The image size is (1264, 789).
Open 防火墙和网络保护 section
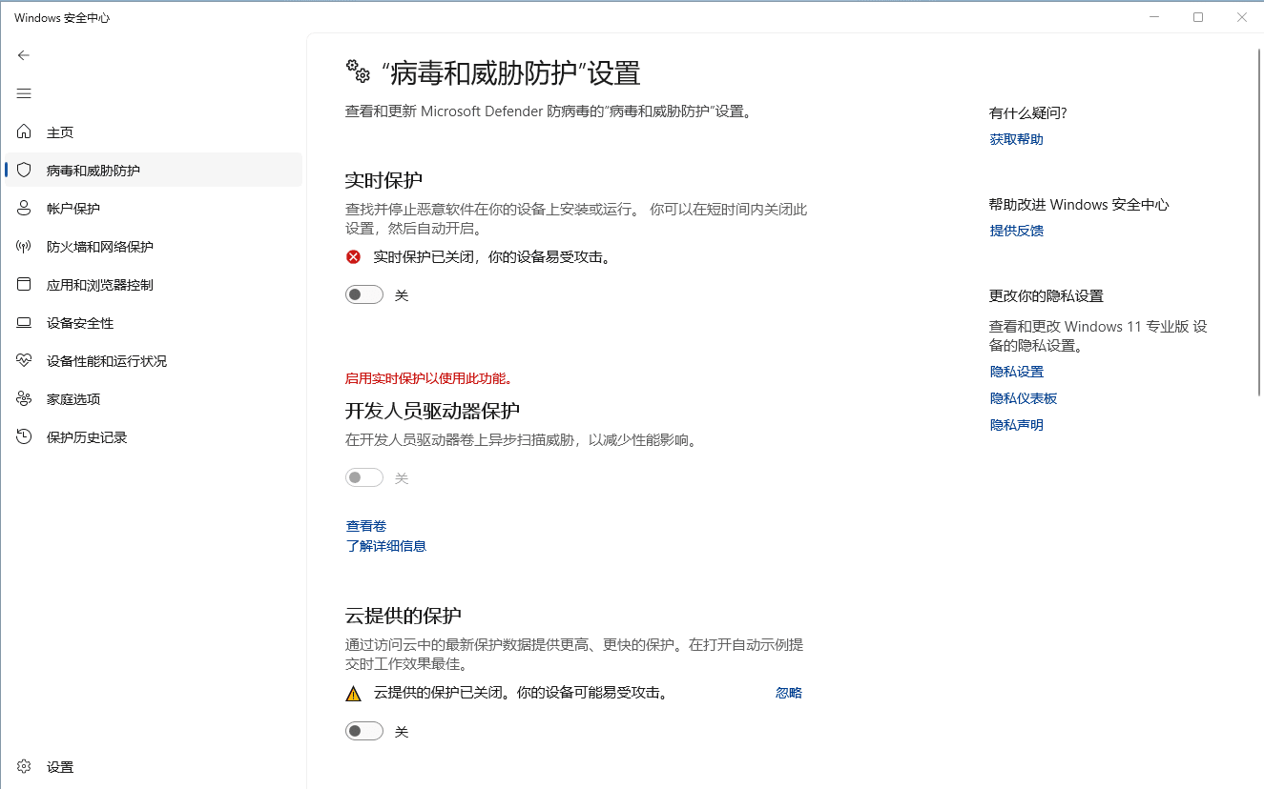[x=154, y=246]
